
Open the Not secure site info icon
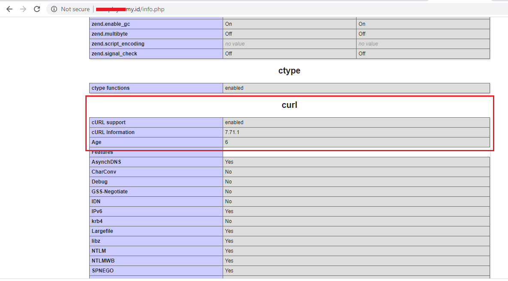54,9
